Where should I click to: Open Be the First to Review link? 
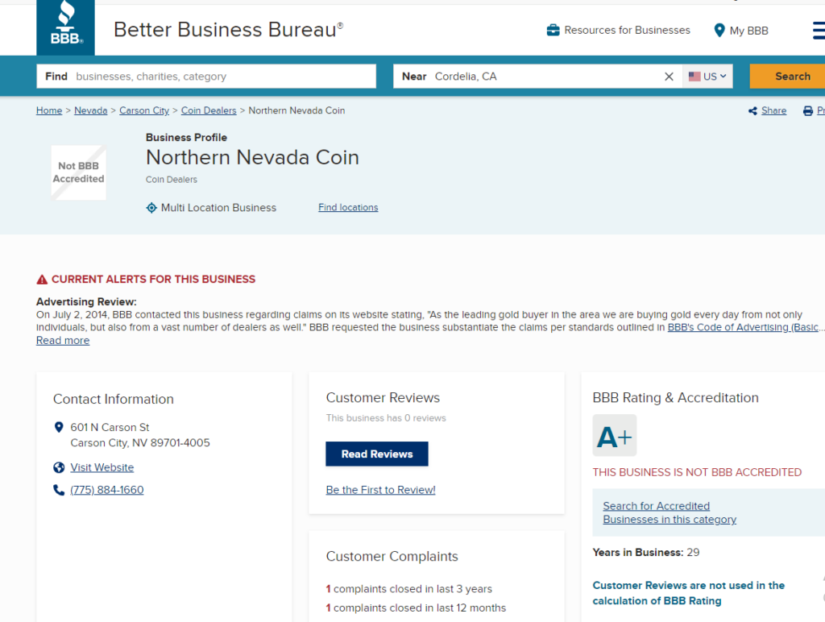(380, 490)
